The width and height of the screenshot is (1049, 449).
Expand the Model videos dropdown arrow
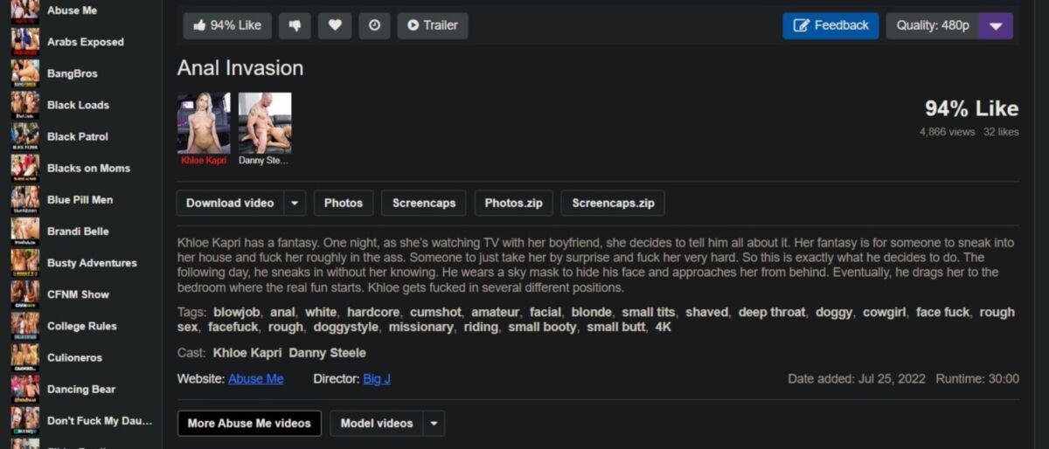(x=434, y=424)
